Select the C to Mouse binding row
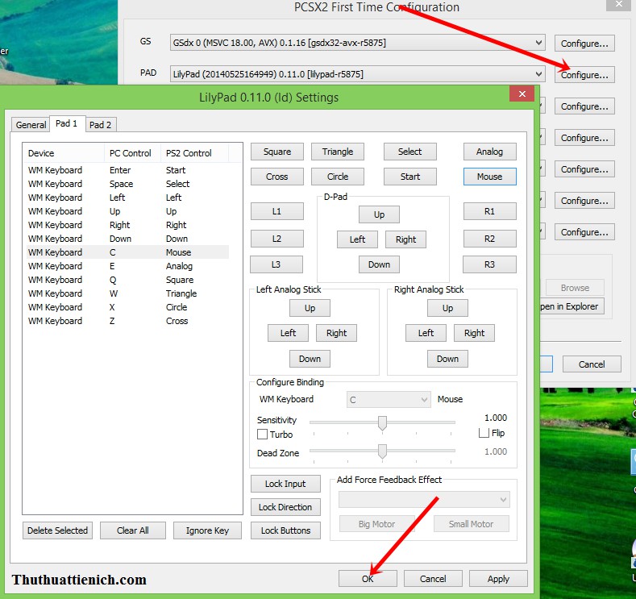 pos(127,252)
